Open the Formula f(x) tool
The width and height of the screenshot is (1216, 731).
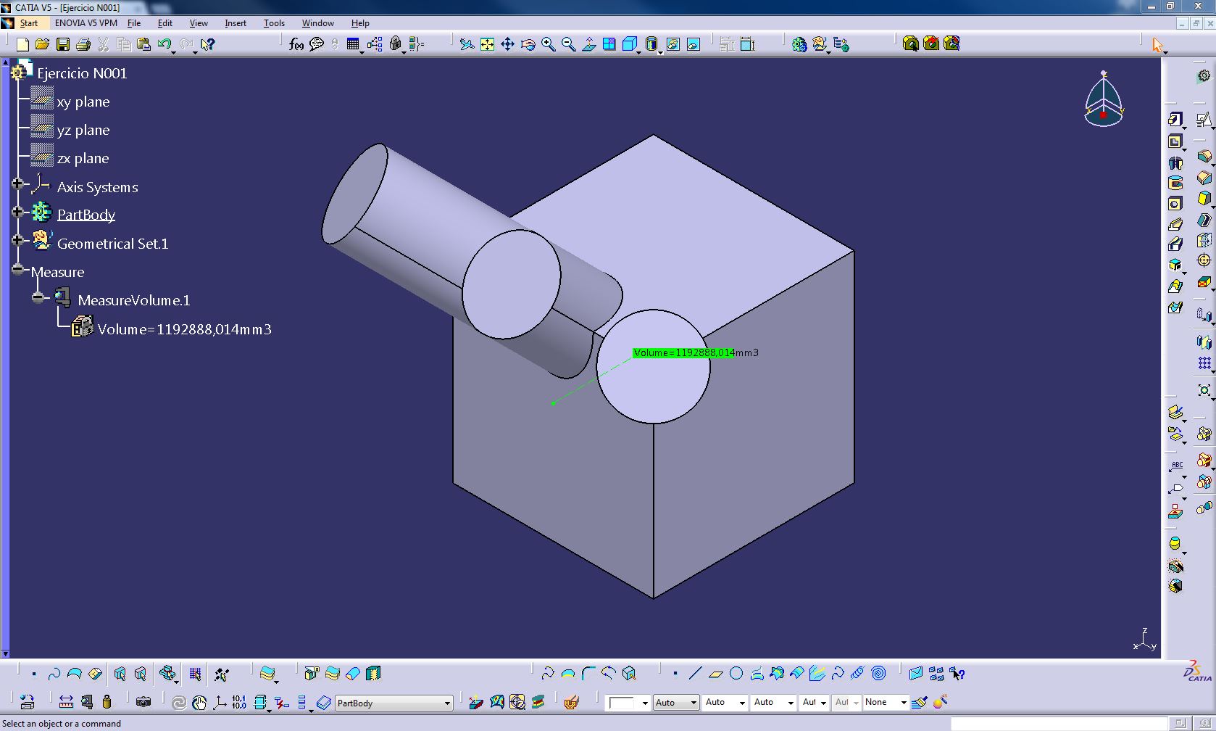(x=296, y=45)
